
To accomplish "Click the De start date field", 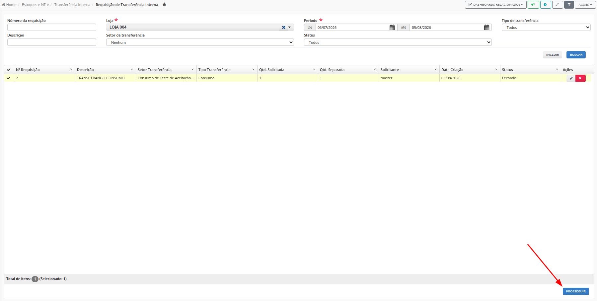I will tap(352, 28).
